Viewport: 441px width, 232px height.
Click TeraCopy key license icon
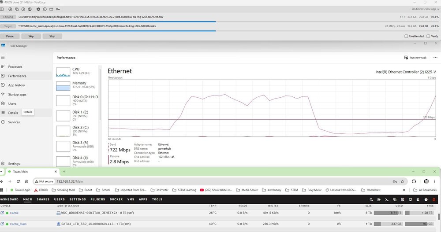point(58,9)
